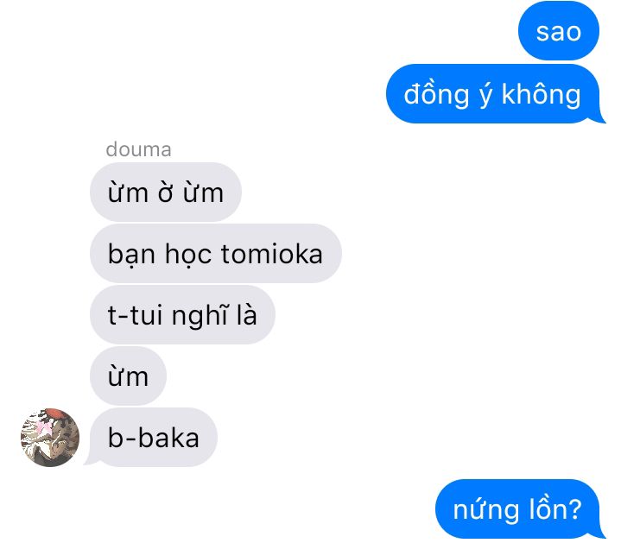The width and height of the screenshot is (621, 543).
Task: Click the word 'tomioka' in the gray bubble
Action: pyautogui.click(x=272, y=253)
